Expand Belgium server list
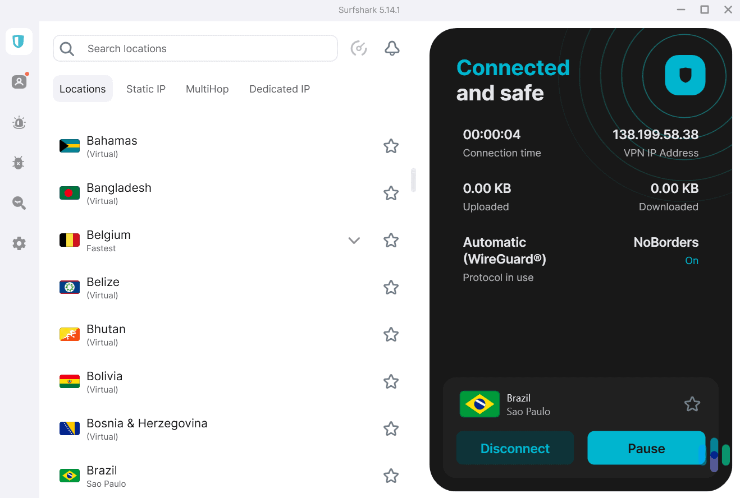The image size is (740, 498). point(354,240)
